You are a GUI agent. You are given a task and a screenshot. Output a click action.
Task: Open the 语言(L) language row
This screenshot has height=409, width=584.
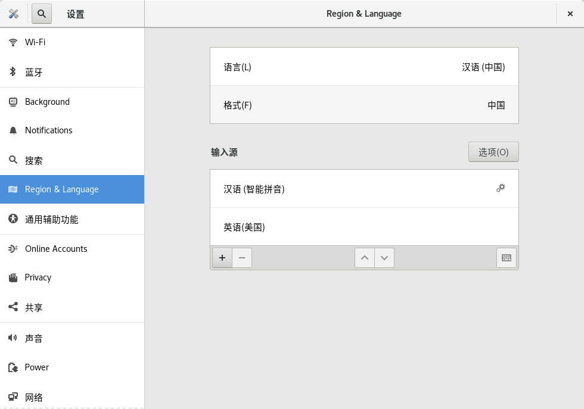pyautogui.click(x=364, y=67)
